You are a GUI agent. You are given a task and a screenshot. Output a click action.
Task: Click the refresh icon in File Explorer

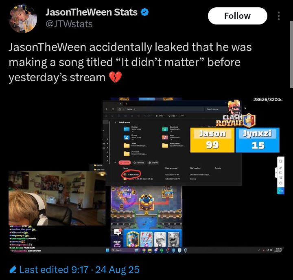click(x=113, y=109)
